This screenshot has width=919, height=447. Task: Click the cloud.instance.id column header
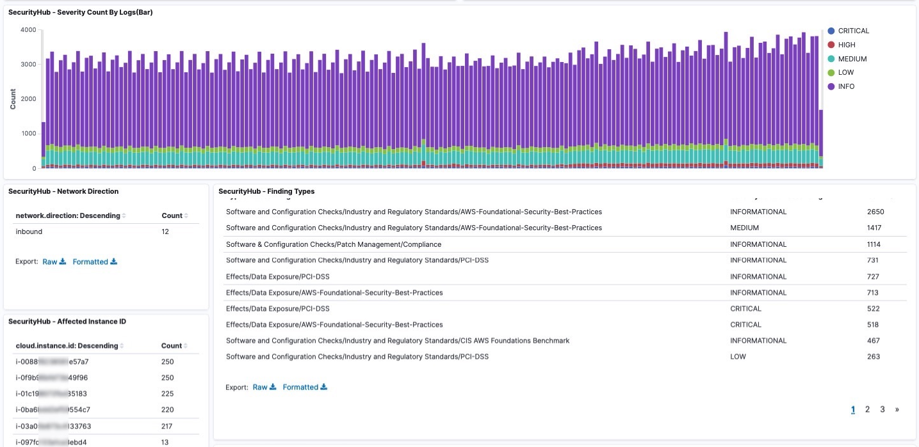(67, 345)
